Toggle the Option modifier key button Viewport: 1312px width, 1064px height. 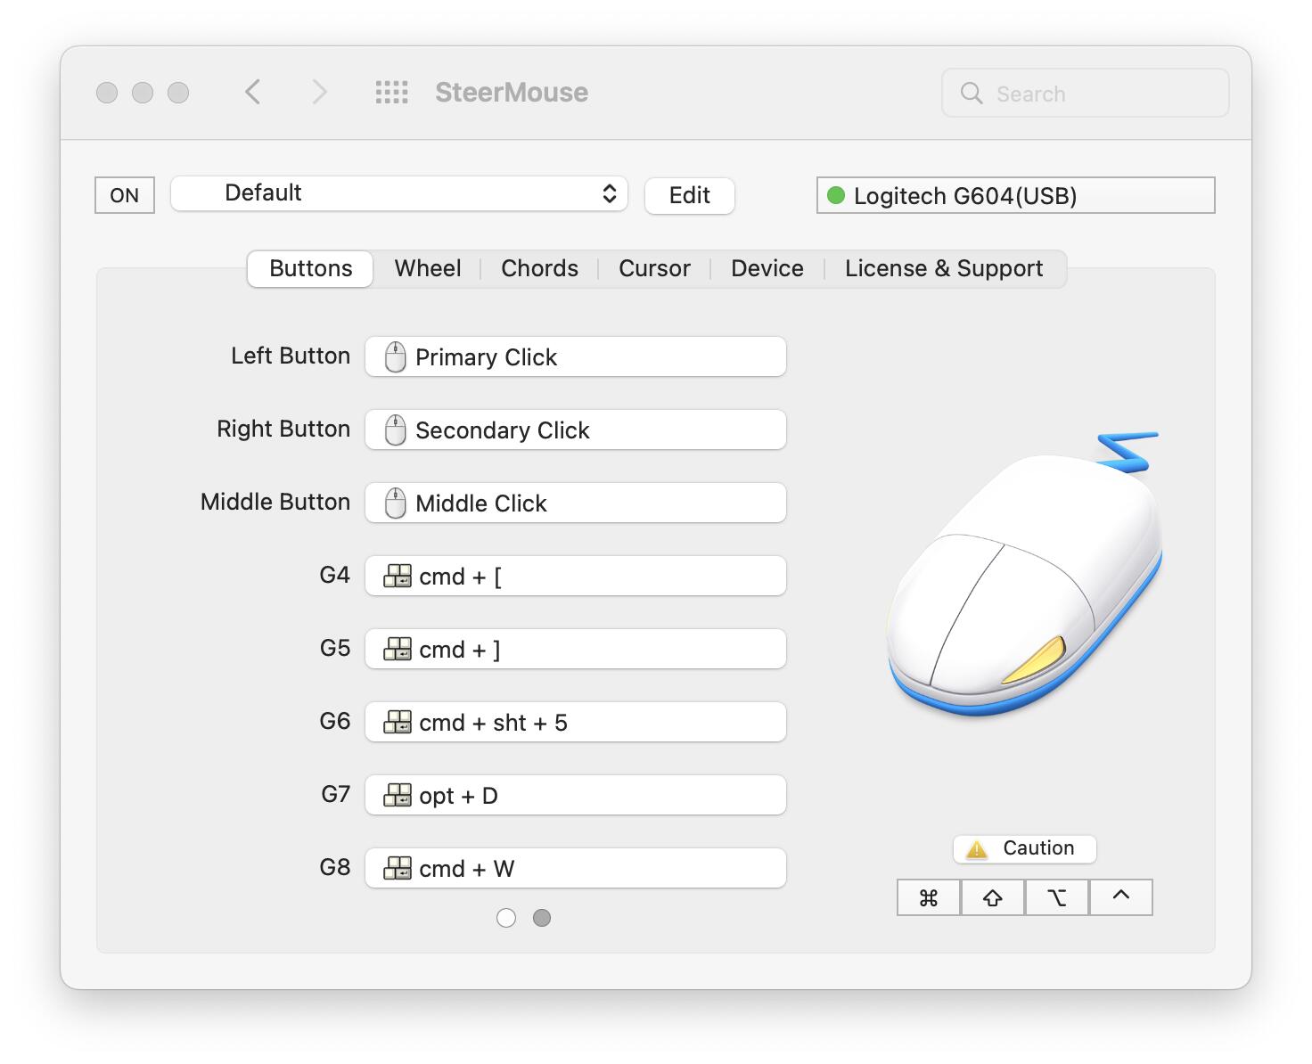(x=1057, y=897)
